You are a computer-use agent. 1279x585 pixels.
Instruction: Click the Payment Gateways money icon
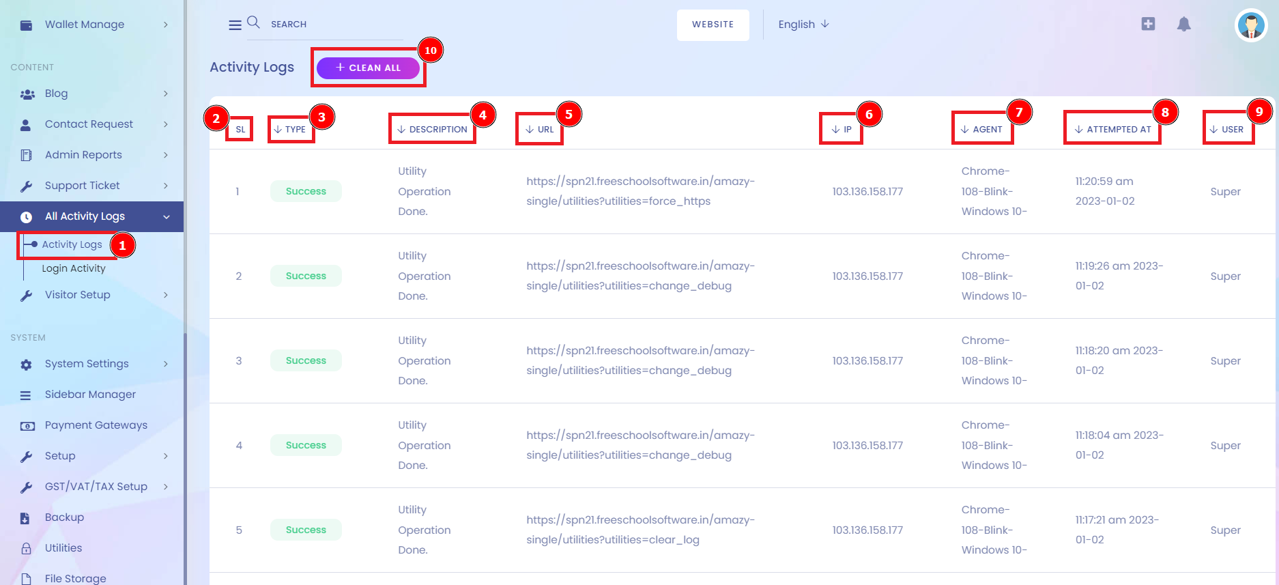[27, 426]
